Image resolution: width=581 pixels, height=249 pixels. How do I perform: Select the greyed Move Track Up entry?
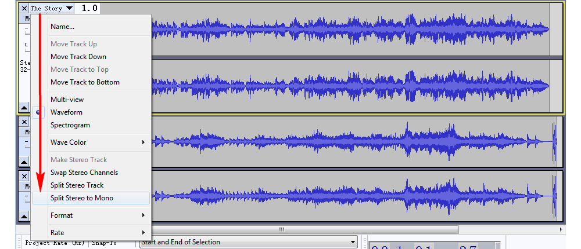coord(91,44)
